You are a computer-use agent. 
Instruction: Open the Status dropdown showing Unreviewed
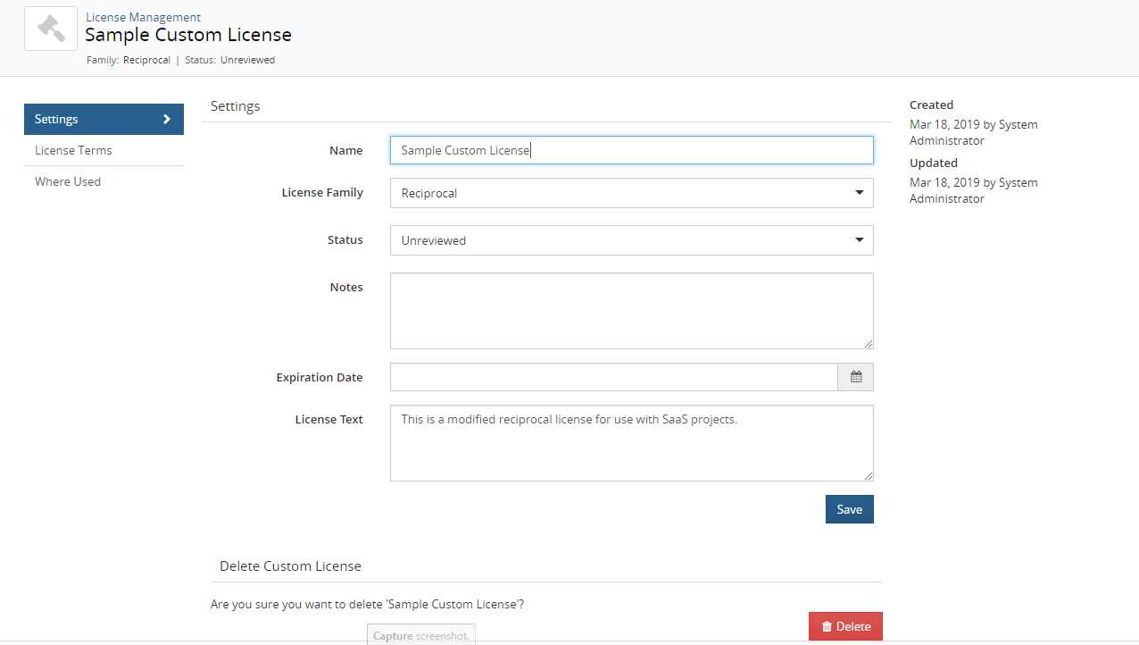tap(630, 240)
